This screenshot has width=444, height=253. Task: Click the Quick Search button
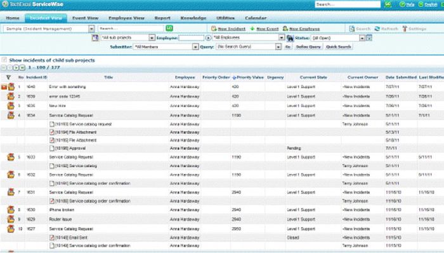[x=338, y=47]
